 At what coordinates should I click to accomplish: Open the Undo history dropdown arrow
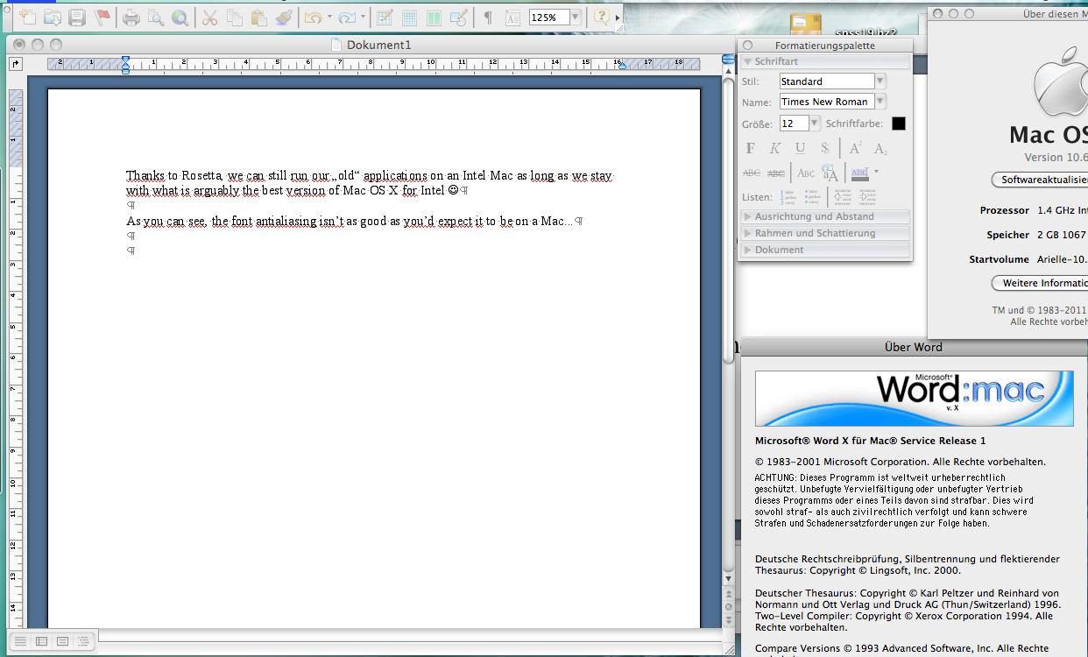[329, 18]
